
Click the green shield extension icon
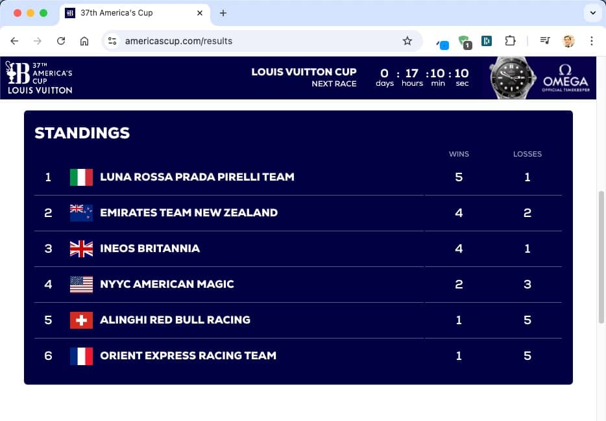(465, 42)
